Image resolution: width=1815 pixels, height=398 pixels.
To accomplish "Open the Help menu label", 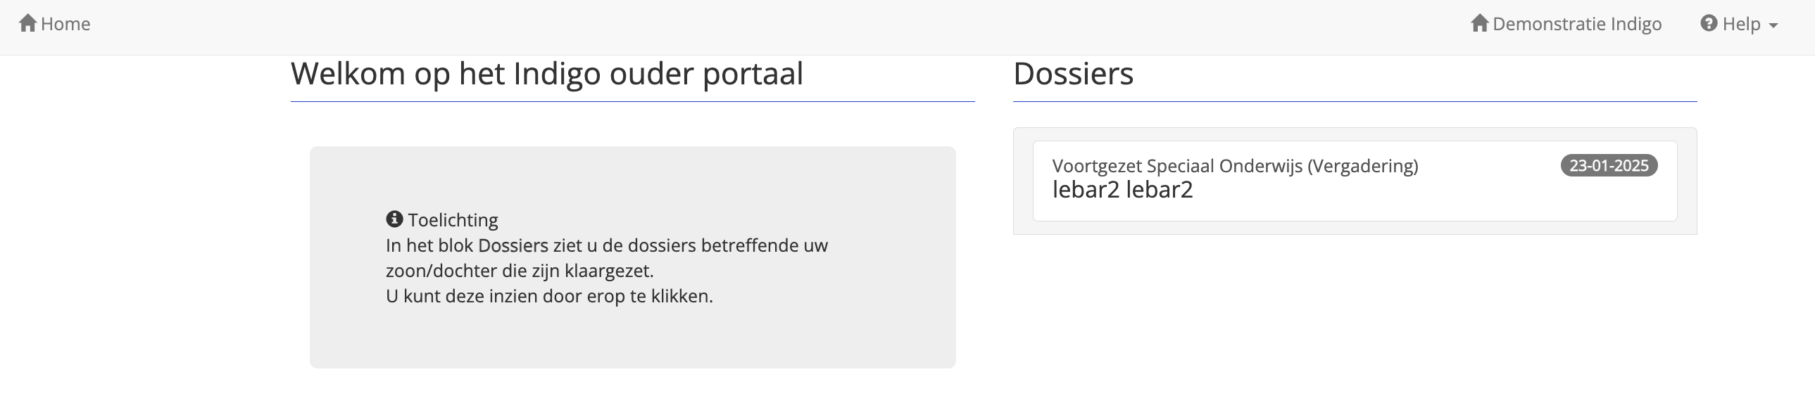I will [1741, 24].
